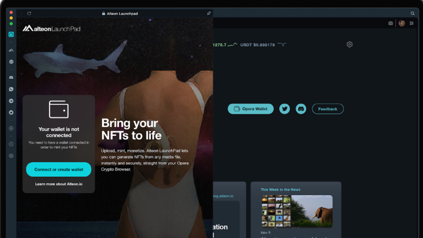Click the Nov 5 date label
Screen dimensions: 423x238
(265, 233)
